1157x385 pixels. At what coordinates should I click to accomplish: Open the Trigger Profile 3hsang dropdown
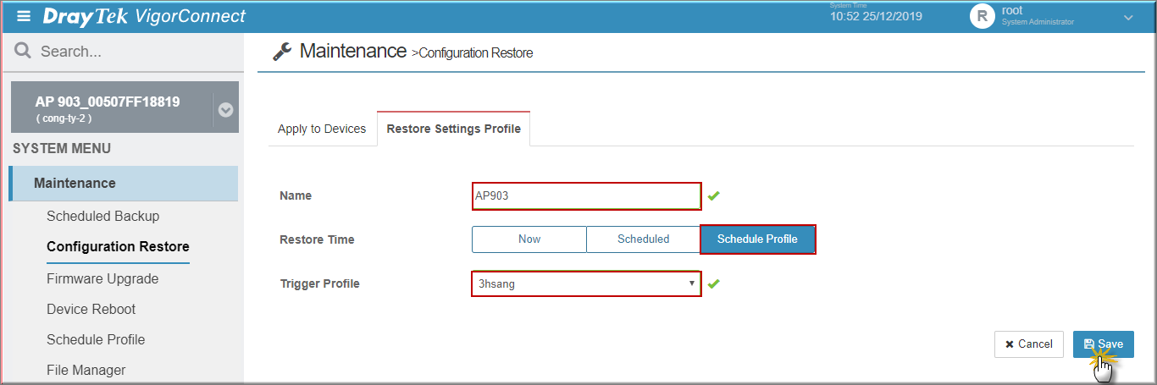pyautogui.click(x=586, y=283)
